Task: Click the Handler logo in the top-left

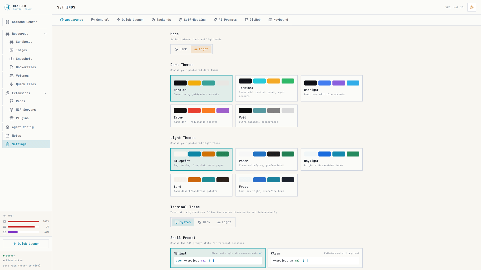Action: [x=7, y=7]
